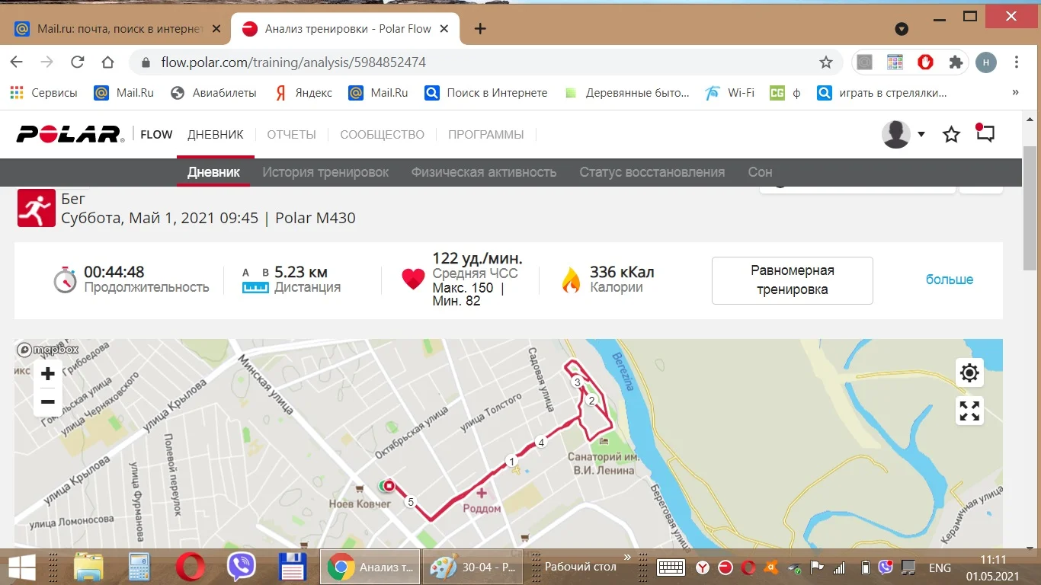Screen dimensions: 1041x585
Task: Click the browser address bar URL
Action: tap(293, 62)
